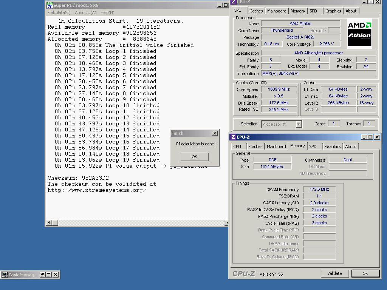Click the memory Type field DDR

[273, 160]
